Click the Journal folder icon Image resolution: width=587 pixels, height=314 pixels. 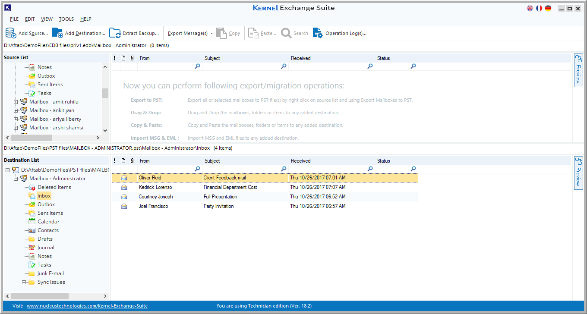pyautogui.click(x=32, y=248)
